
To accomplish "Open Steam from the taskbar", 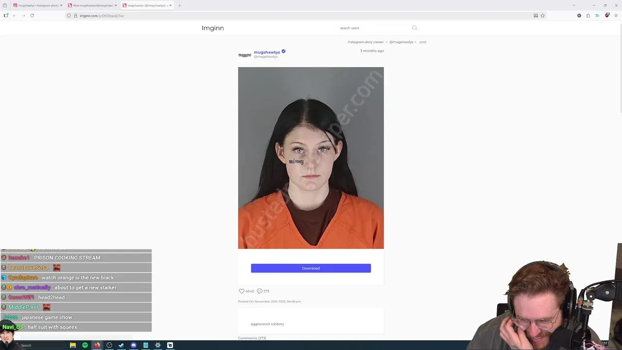I will click(121, 345).
